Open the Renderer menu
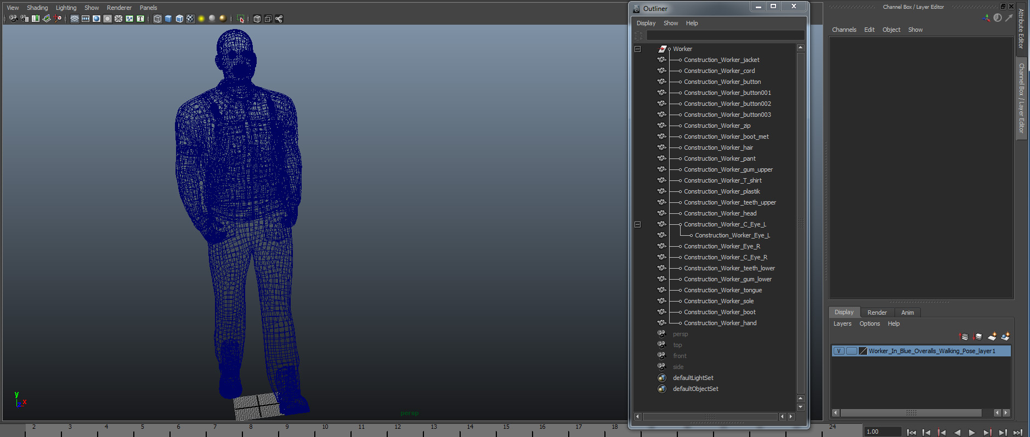The image size is (1030, 437). click(x=119, y=8)
